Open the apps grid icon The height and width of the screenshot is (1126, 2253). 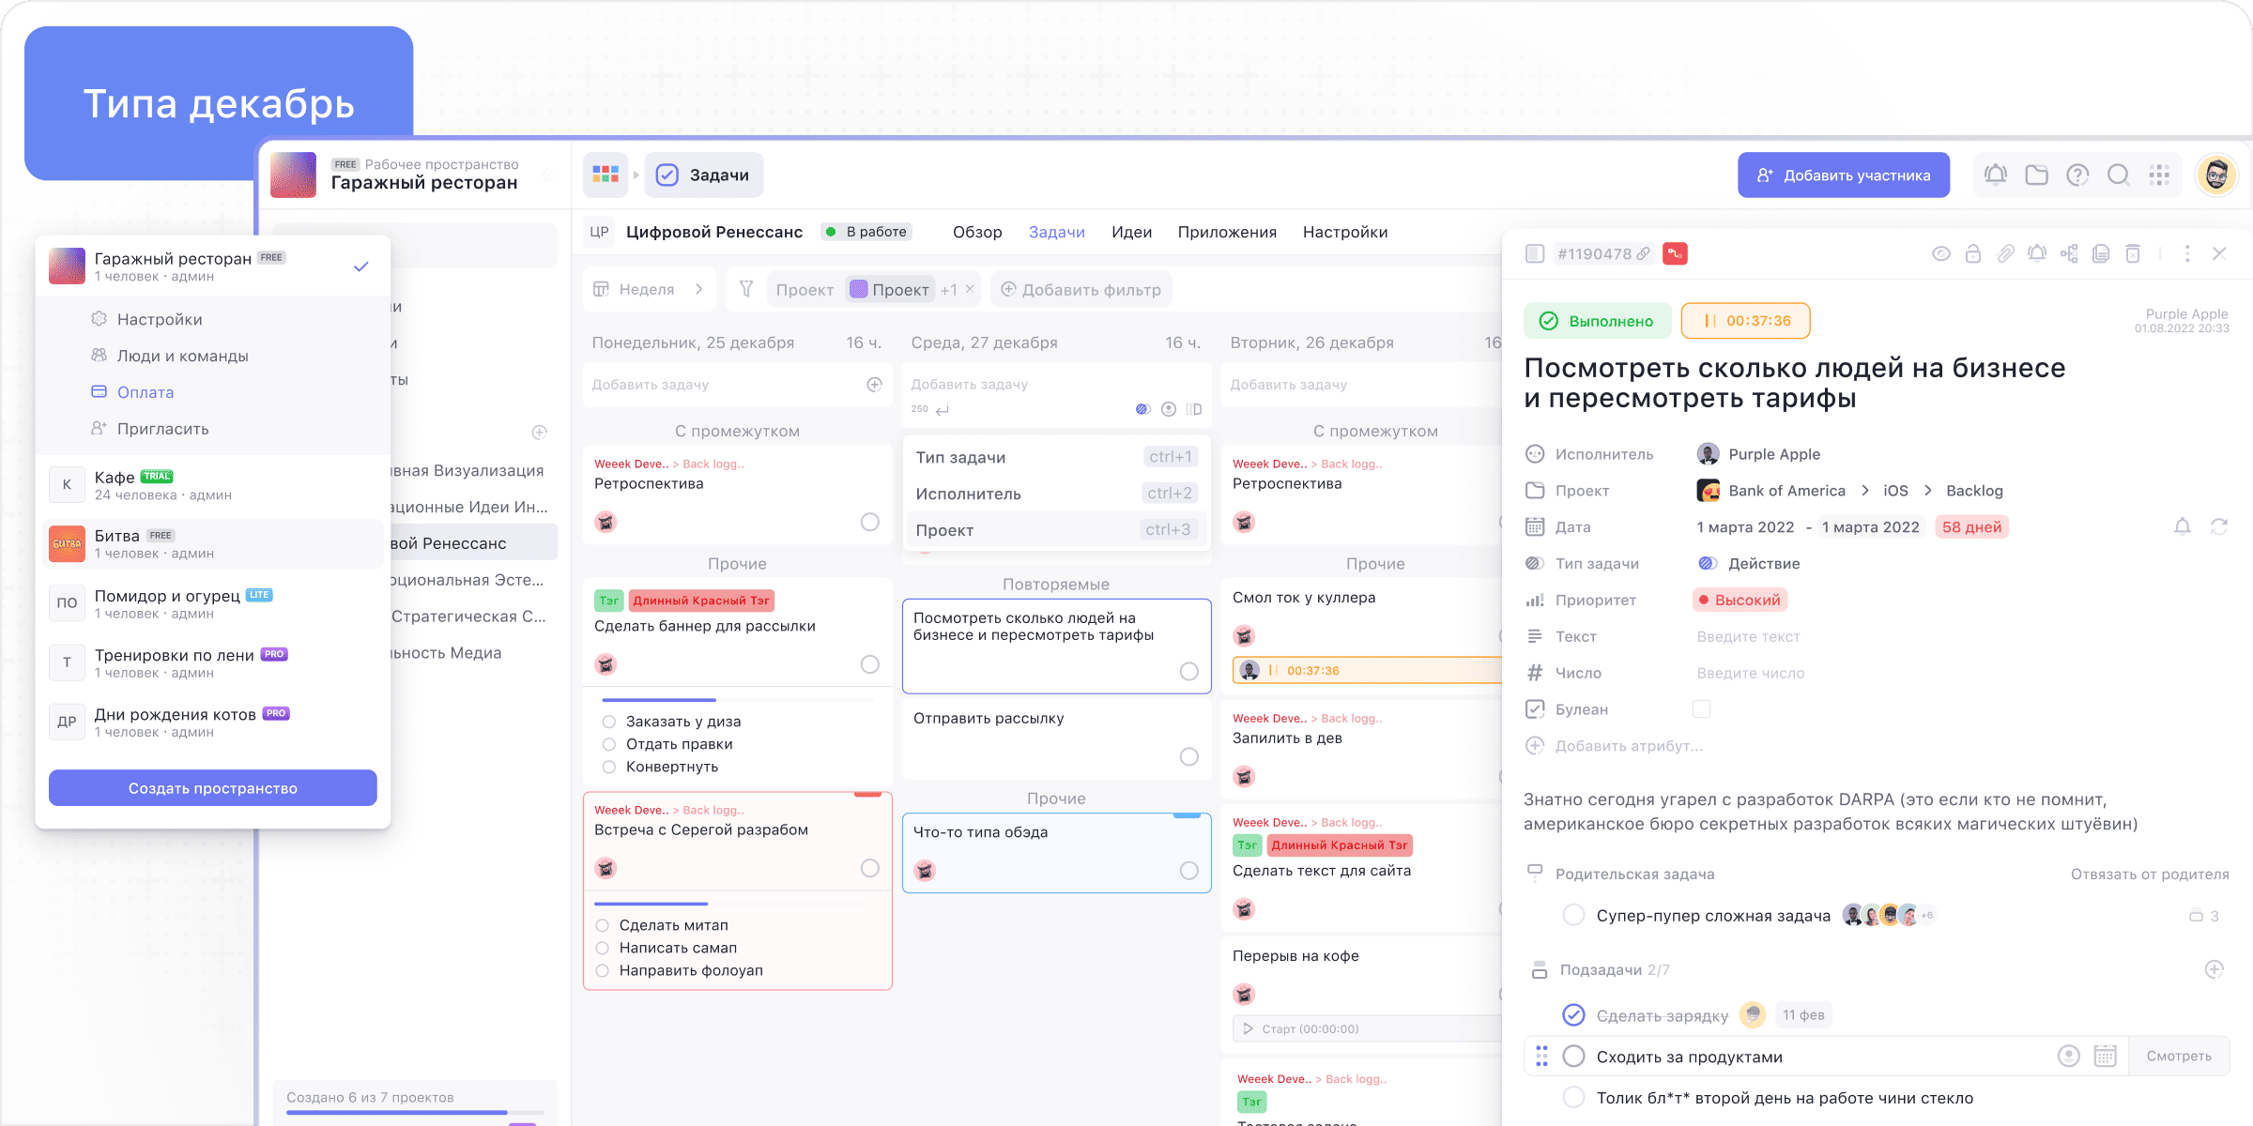pos(2159,175)
